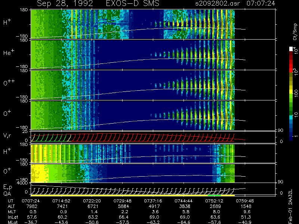Select the 'MLT' row label
Screen dimensions: 299x224
click(x=12, y=212)
